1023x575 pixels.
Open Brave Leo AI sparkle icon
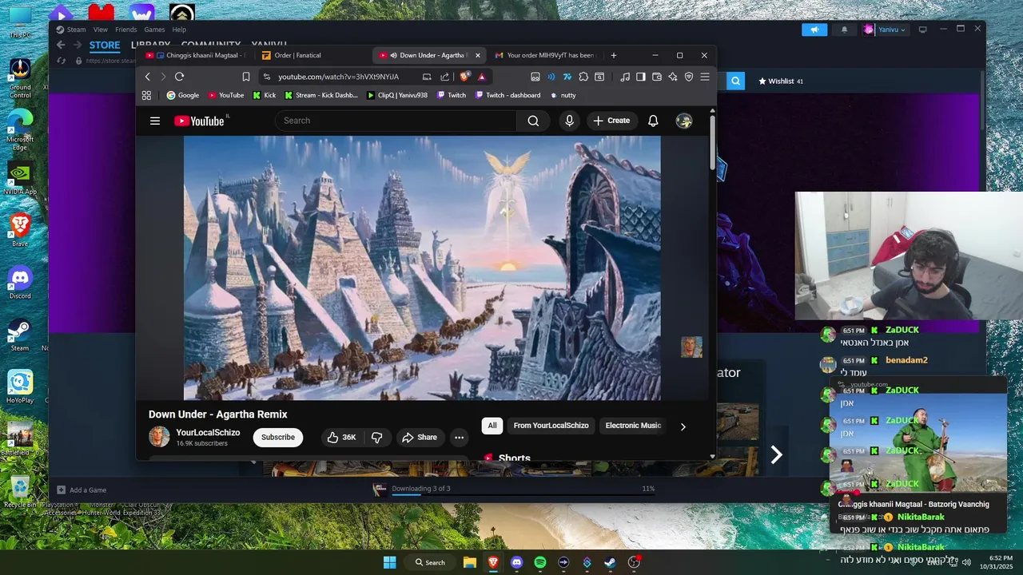pos(673,77)
